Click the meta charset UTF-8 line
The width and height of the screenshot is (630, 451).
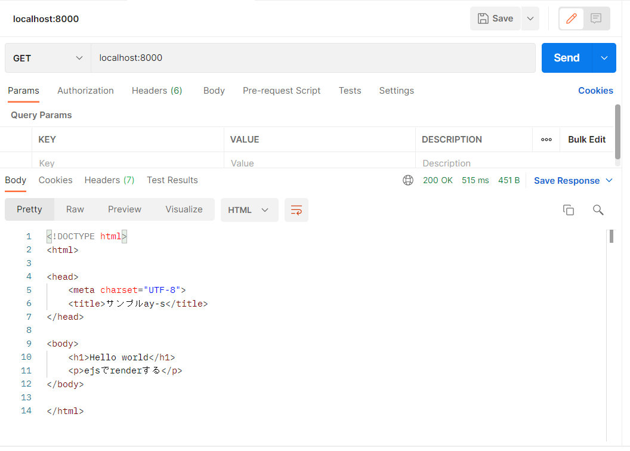pyautogui.click(x=127, y=290)
